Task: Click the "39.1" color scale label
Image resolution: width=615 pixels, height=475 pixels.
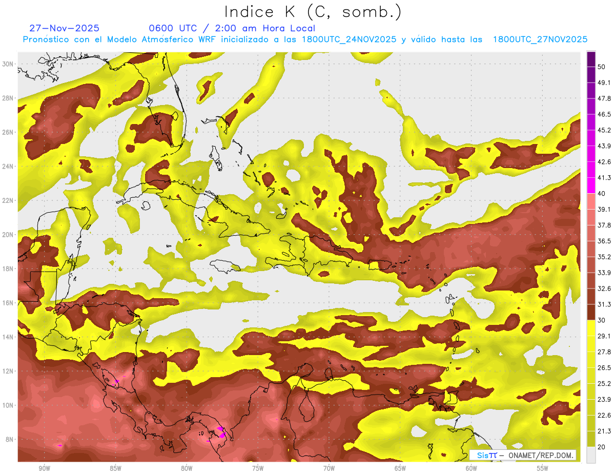Action: point(604,209)
